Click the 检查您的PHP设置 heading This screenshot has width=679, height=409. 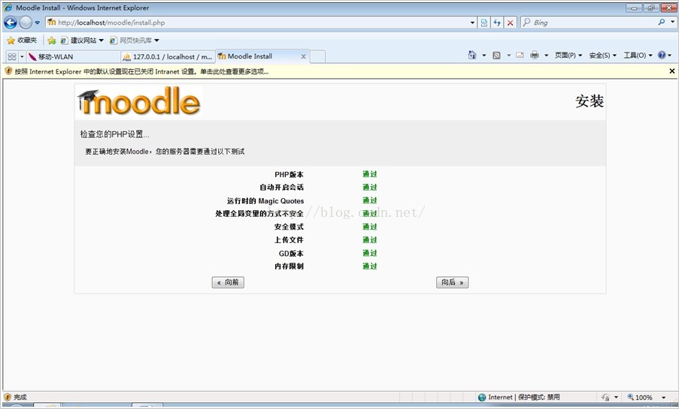115,134
